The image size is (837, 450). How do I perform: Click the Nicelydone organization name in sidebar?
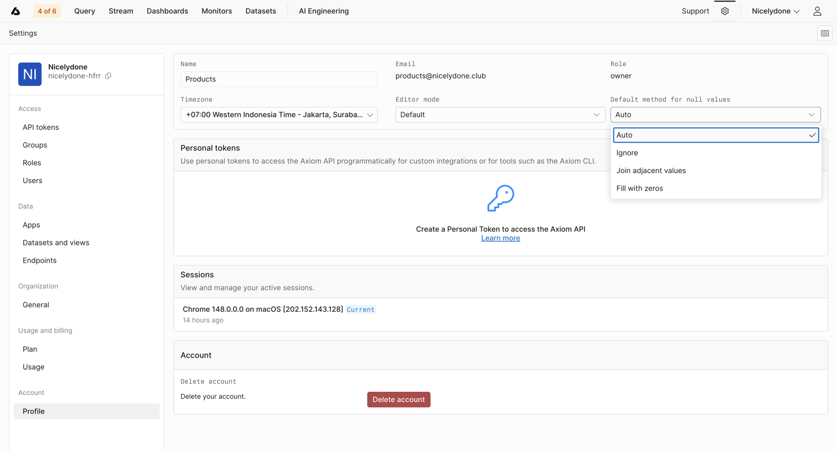(68, 67)
